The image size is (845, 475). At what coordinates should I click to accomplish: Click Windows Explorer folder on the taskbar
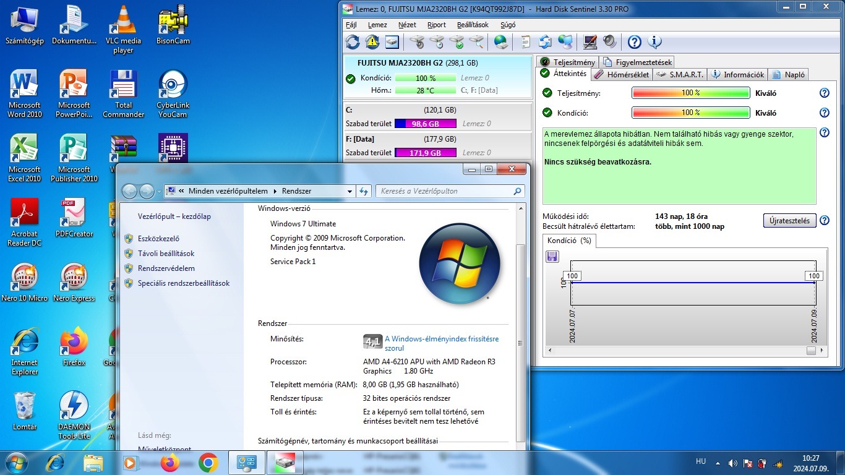[93, 463]
